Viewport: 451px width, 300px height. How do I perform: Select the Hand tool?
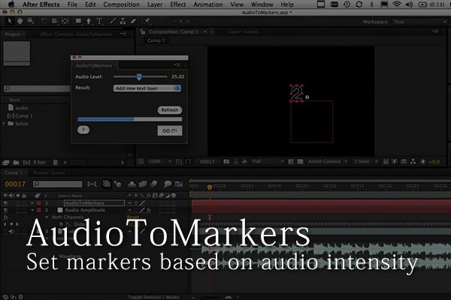[20, 21]
